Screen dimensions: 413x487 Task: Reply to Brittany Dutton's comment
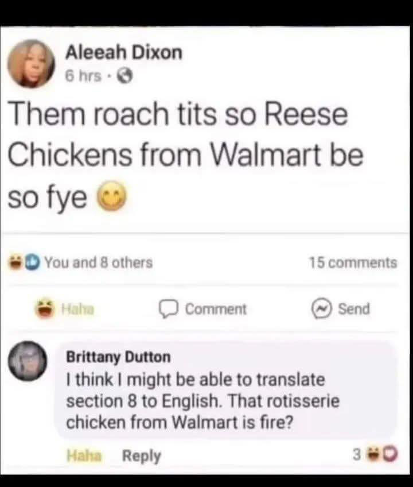coord(142,456)
